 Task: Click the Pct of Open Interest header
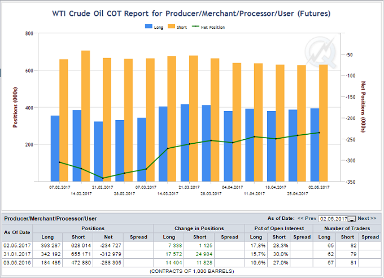280,228
